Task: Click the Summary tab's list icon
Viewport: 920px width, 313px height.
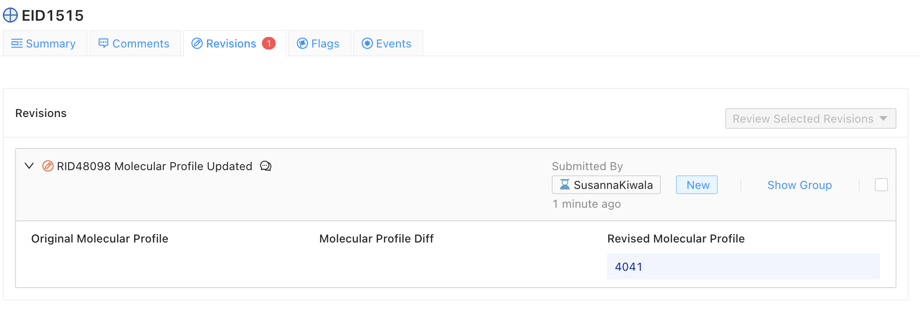Action: (16, 43)
